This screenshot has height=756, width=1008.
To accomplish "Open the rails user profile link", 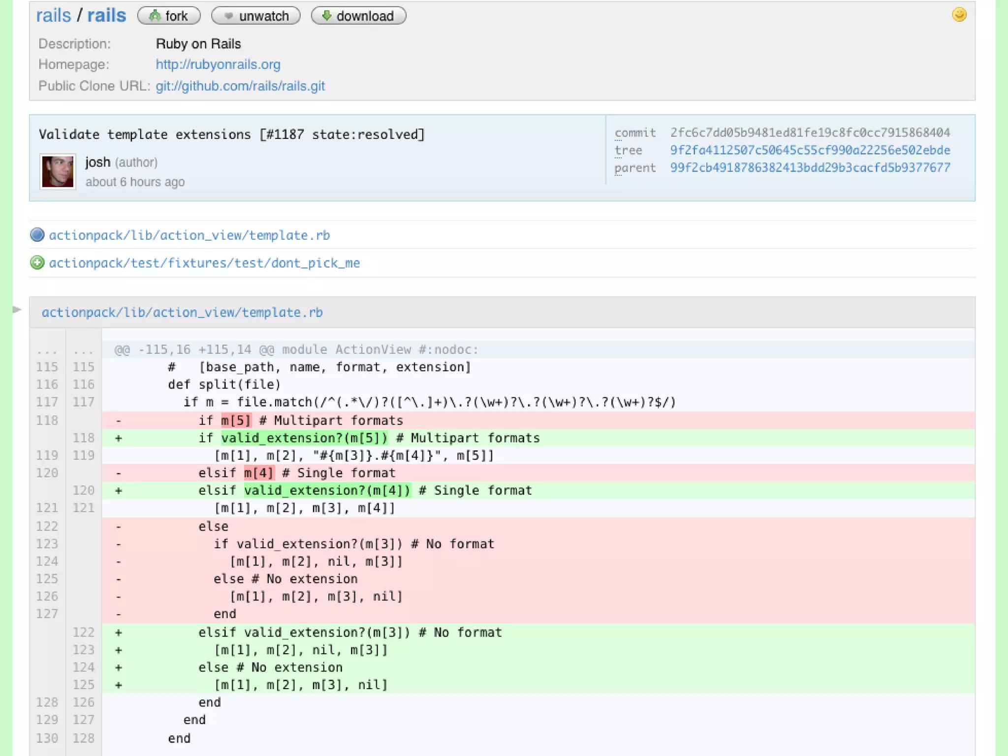I will tap(54, 16).
